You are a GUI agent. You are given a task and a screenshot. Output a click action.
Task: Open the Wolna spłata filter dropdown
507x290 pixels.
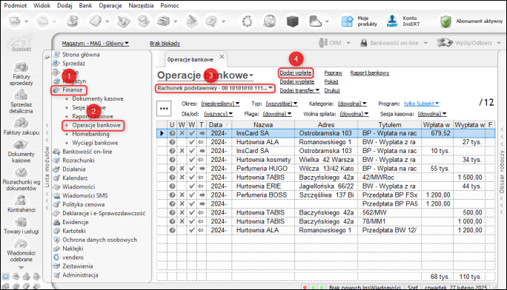tap(354, 114)
